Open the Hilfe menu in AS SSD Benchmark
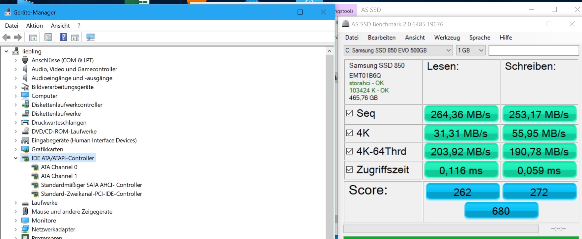 (506, 38)
